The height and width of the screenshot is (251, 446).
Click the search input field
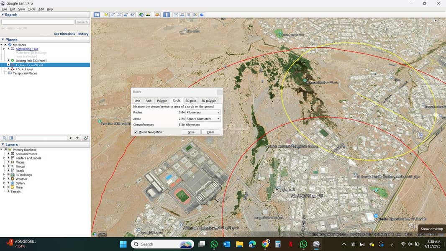[38, 22]
